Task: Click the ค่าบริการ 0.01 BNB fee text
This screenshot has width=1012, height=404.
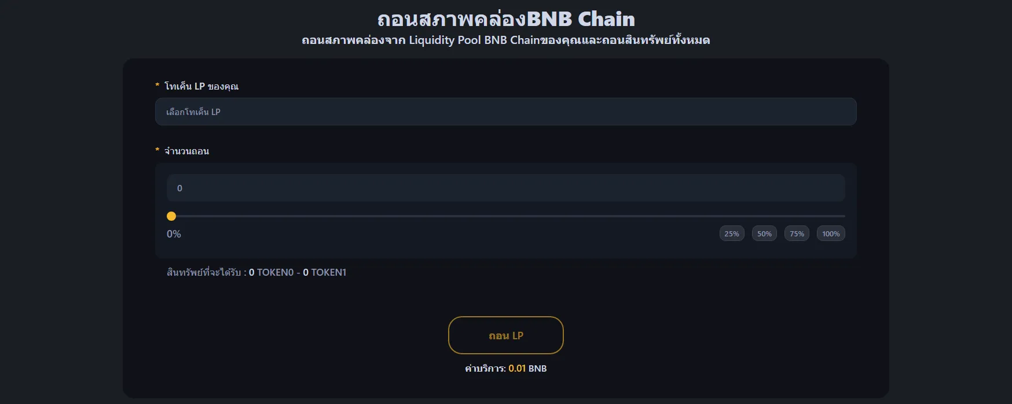Action: click(x=505, y=368)
